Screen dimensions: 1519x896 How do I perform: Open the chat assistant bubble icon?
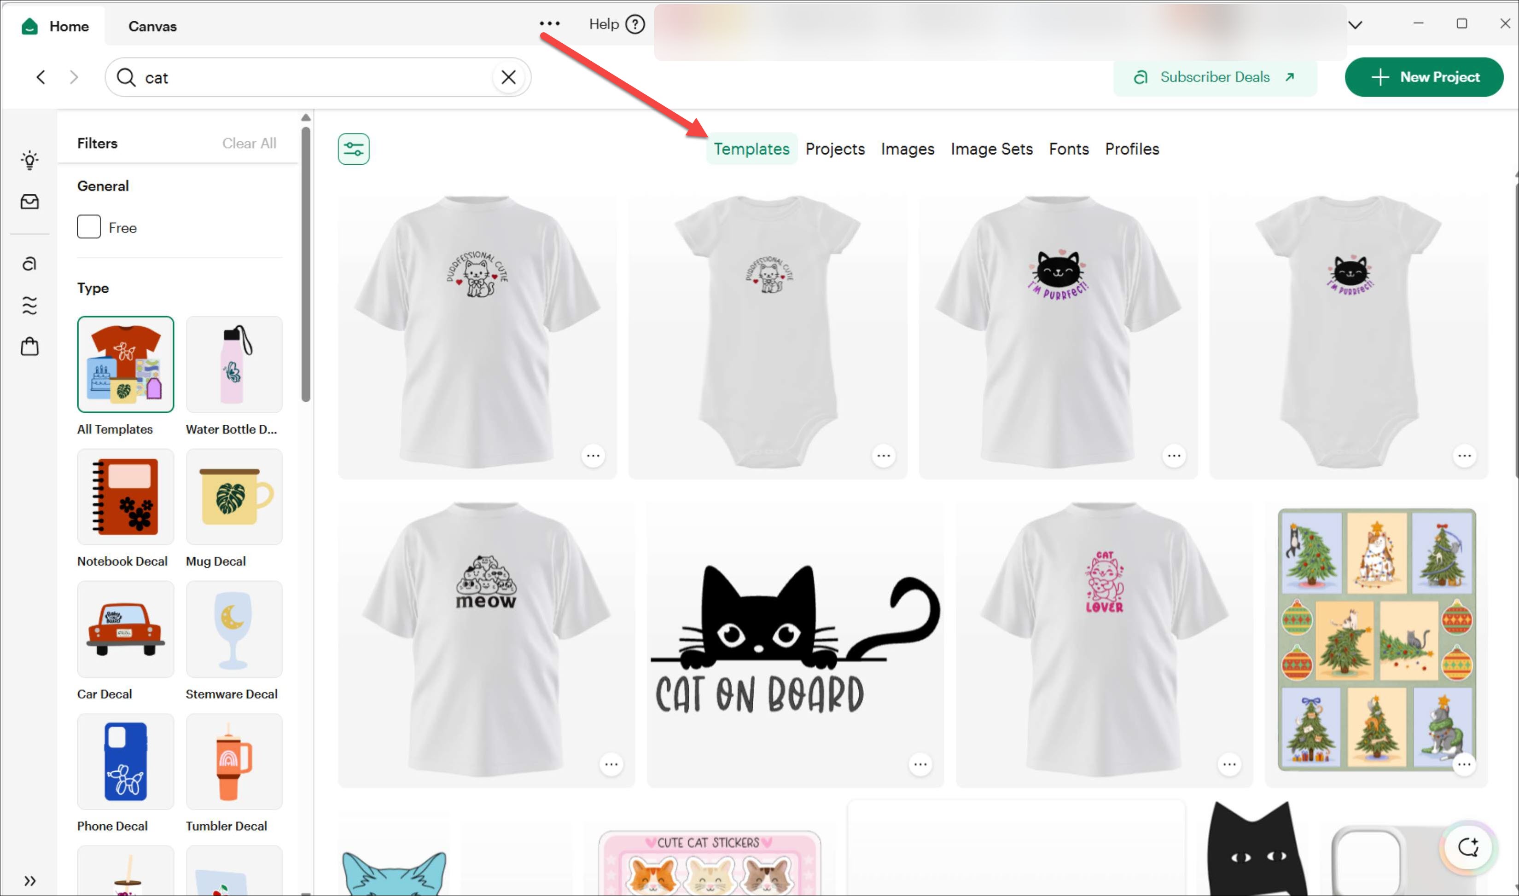(x=1468, y=847)
